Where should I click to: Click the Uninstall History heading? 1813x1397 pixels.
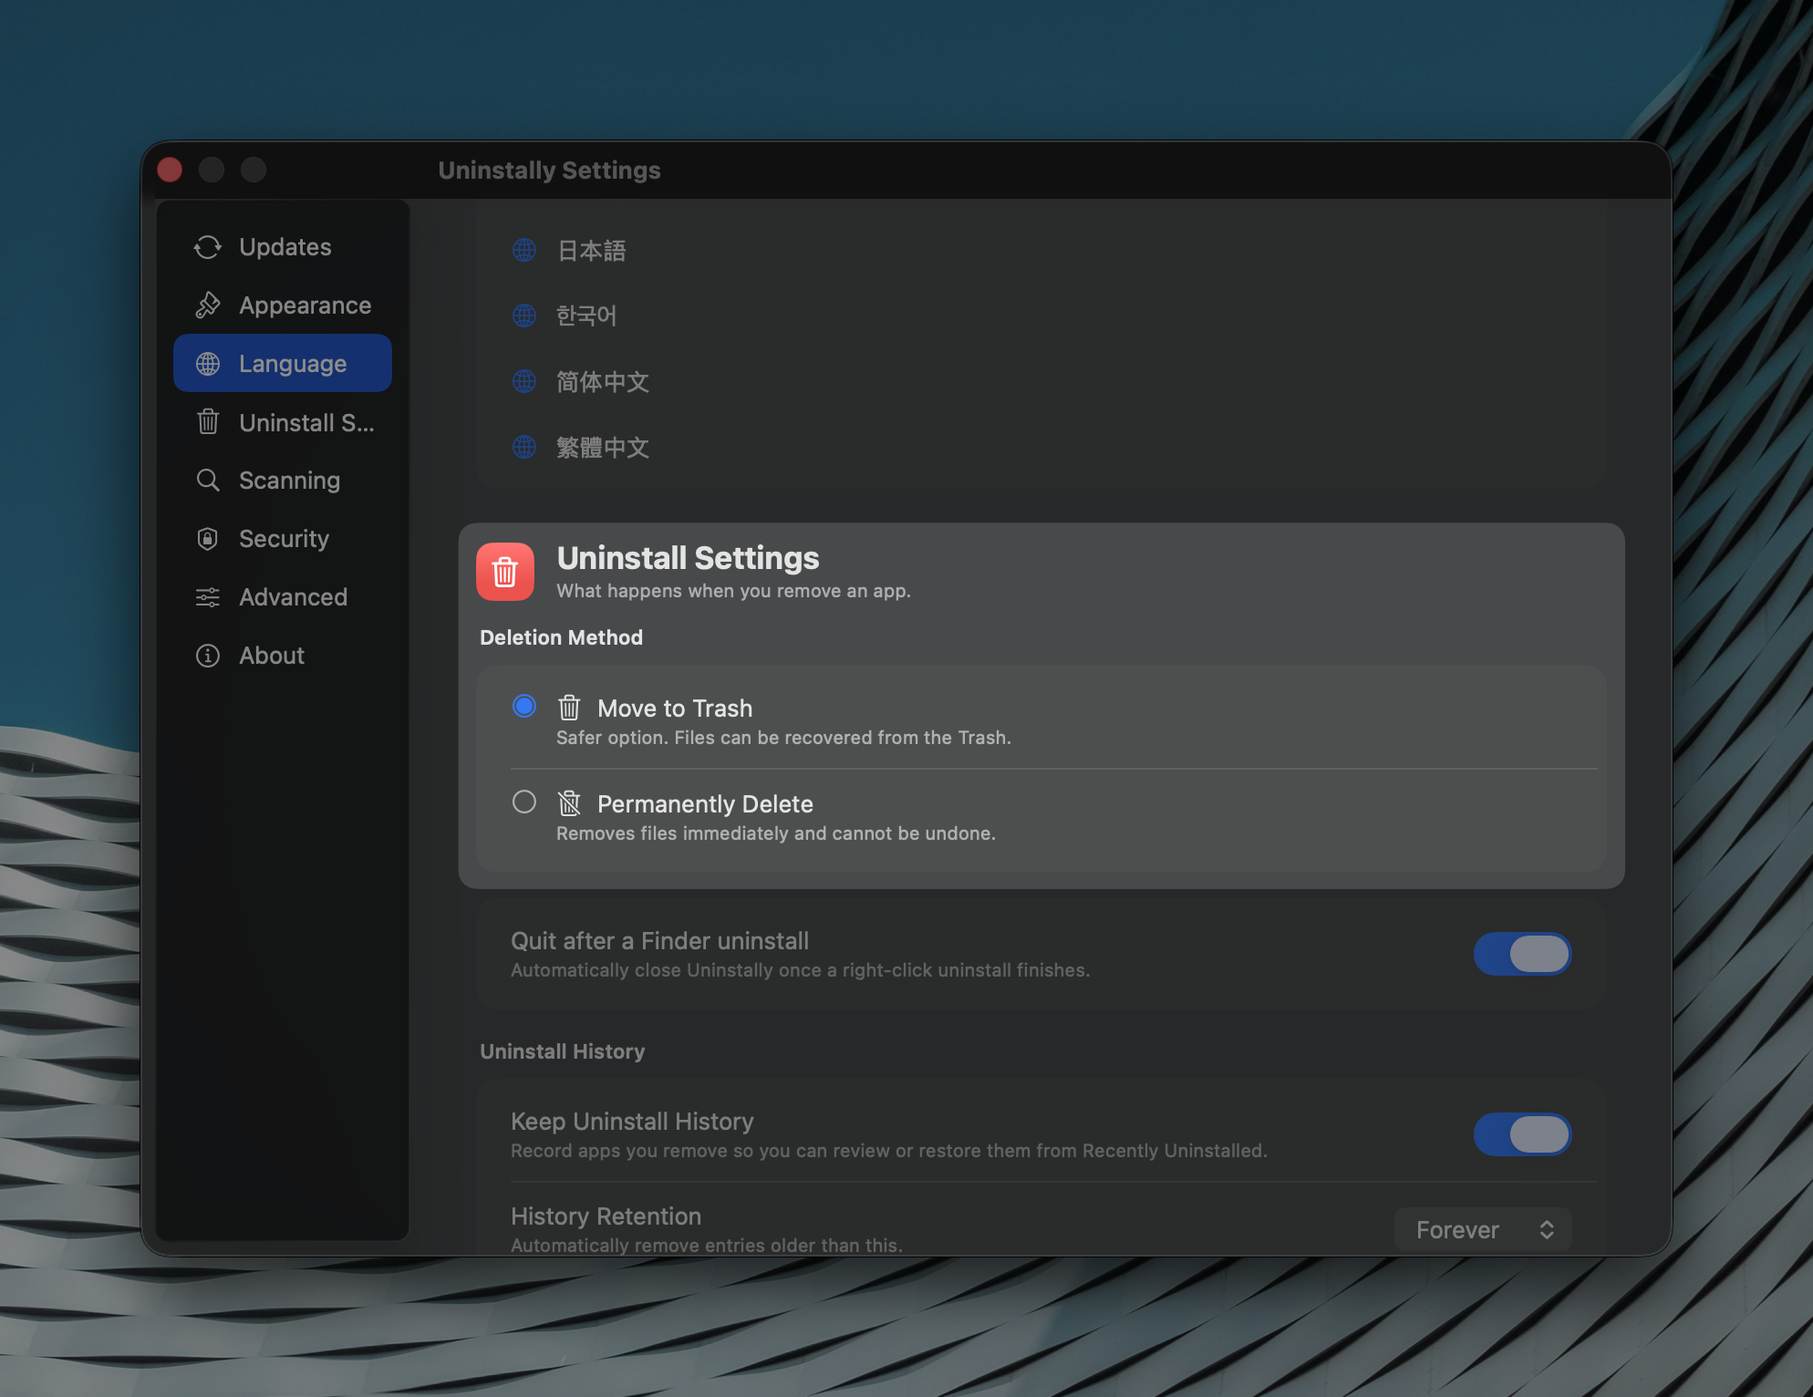point(563,1051)
